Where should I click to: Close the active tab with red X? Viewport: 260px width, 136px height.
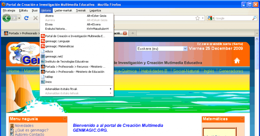[125, 33]
